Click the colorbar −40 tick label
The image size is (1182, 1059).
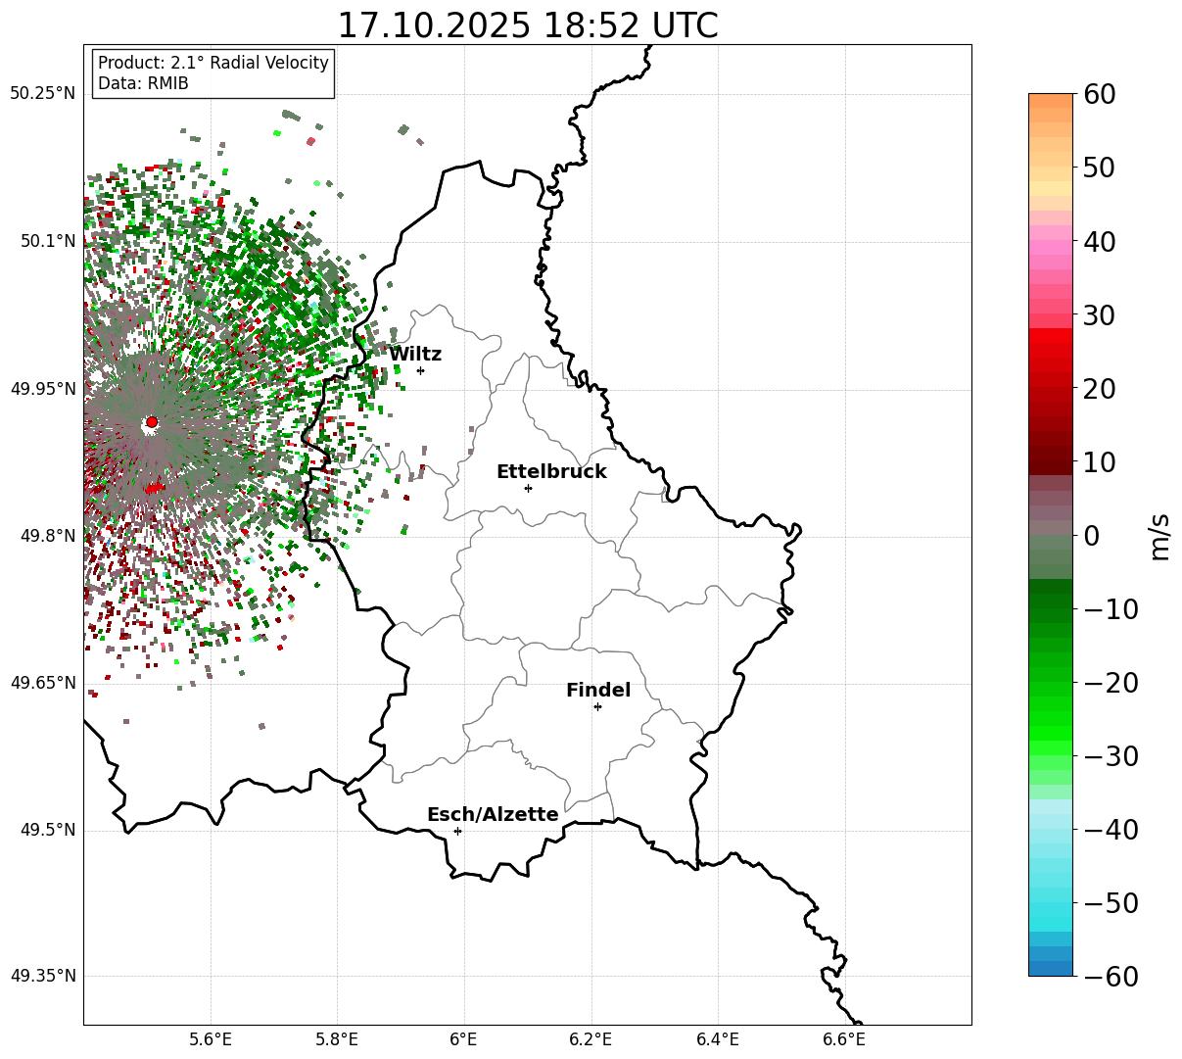(1111, 830)
